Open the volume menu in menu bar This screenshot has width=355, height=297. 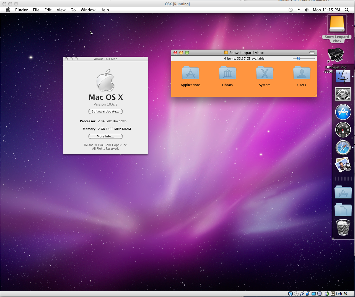pyautogui.click(x=306, y=10)
